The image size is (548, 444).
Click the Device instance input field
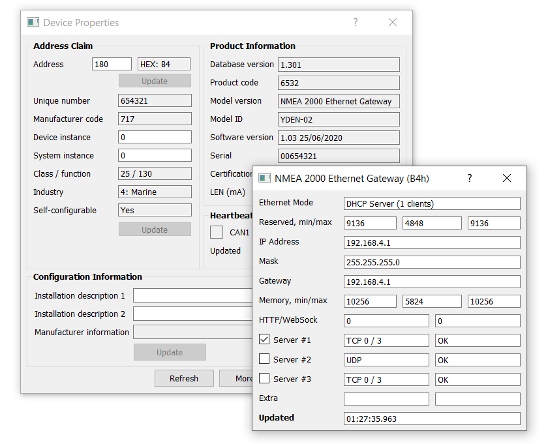[155, 137]
